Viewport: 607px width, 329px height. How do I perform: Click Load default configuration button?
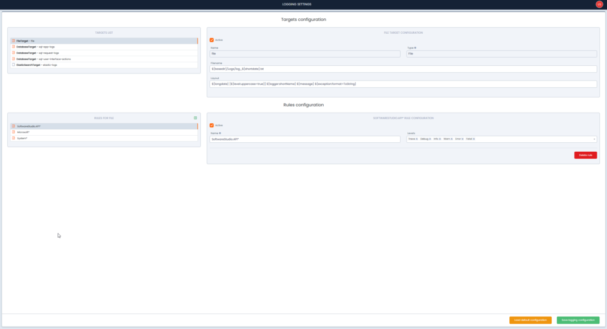point(530,320)
